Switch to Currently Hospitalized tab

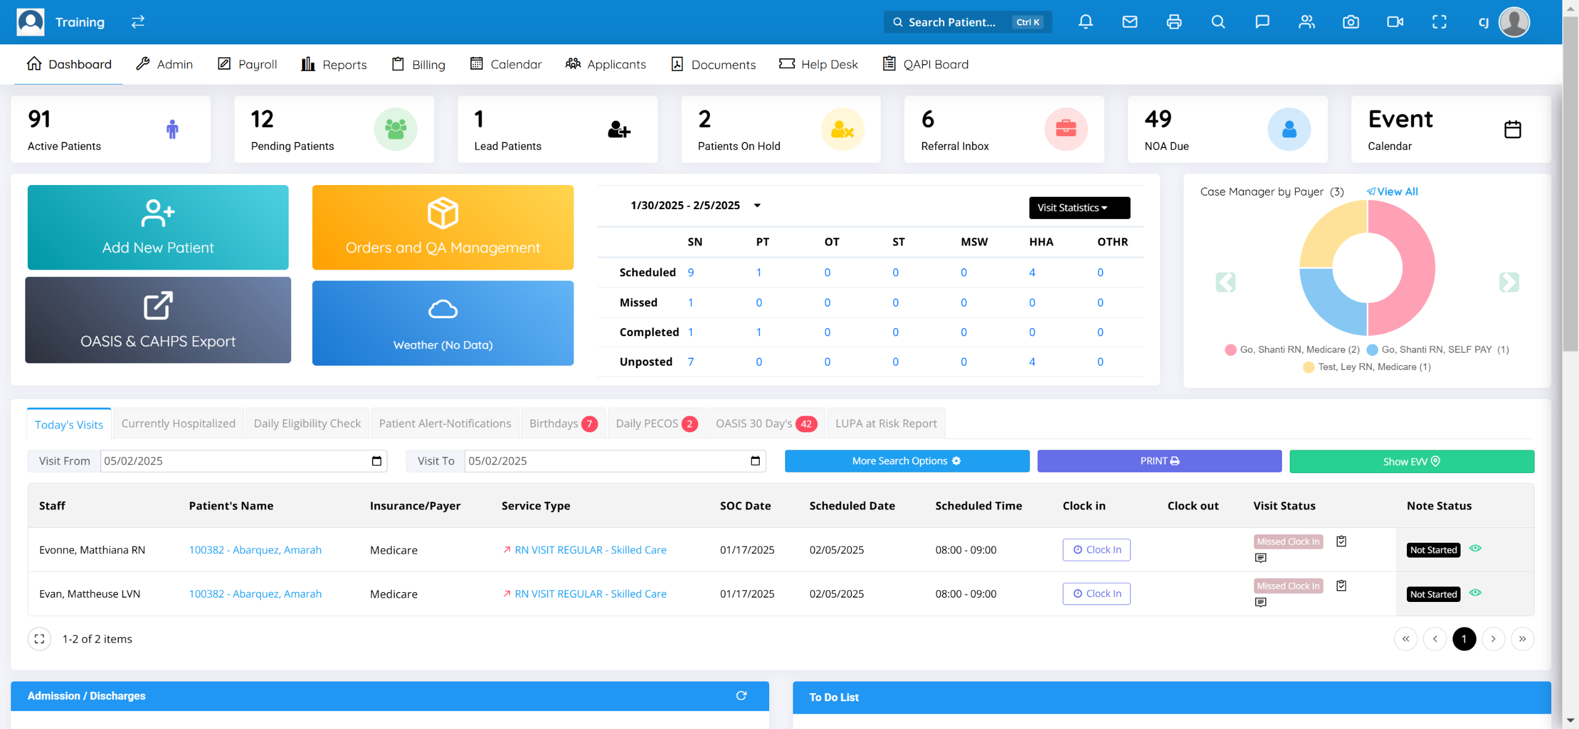[x=178, y=424]
